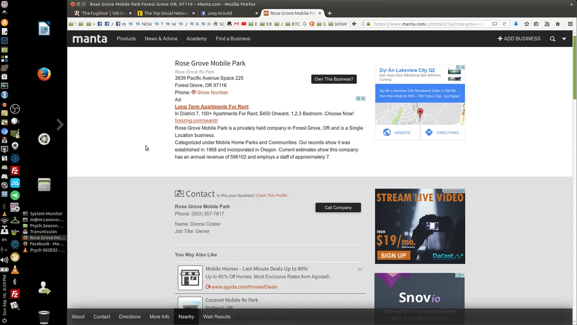Switch to Facebook - Mo... window

point(43,244)
